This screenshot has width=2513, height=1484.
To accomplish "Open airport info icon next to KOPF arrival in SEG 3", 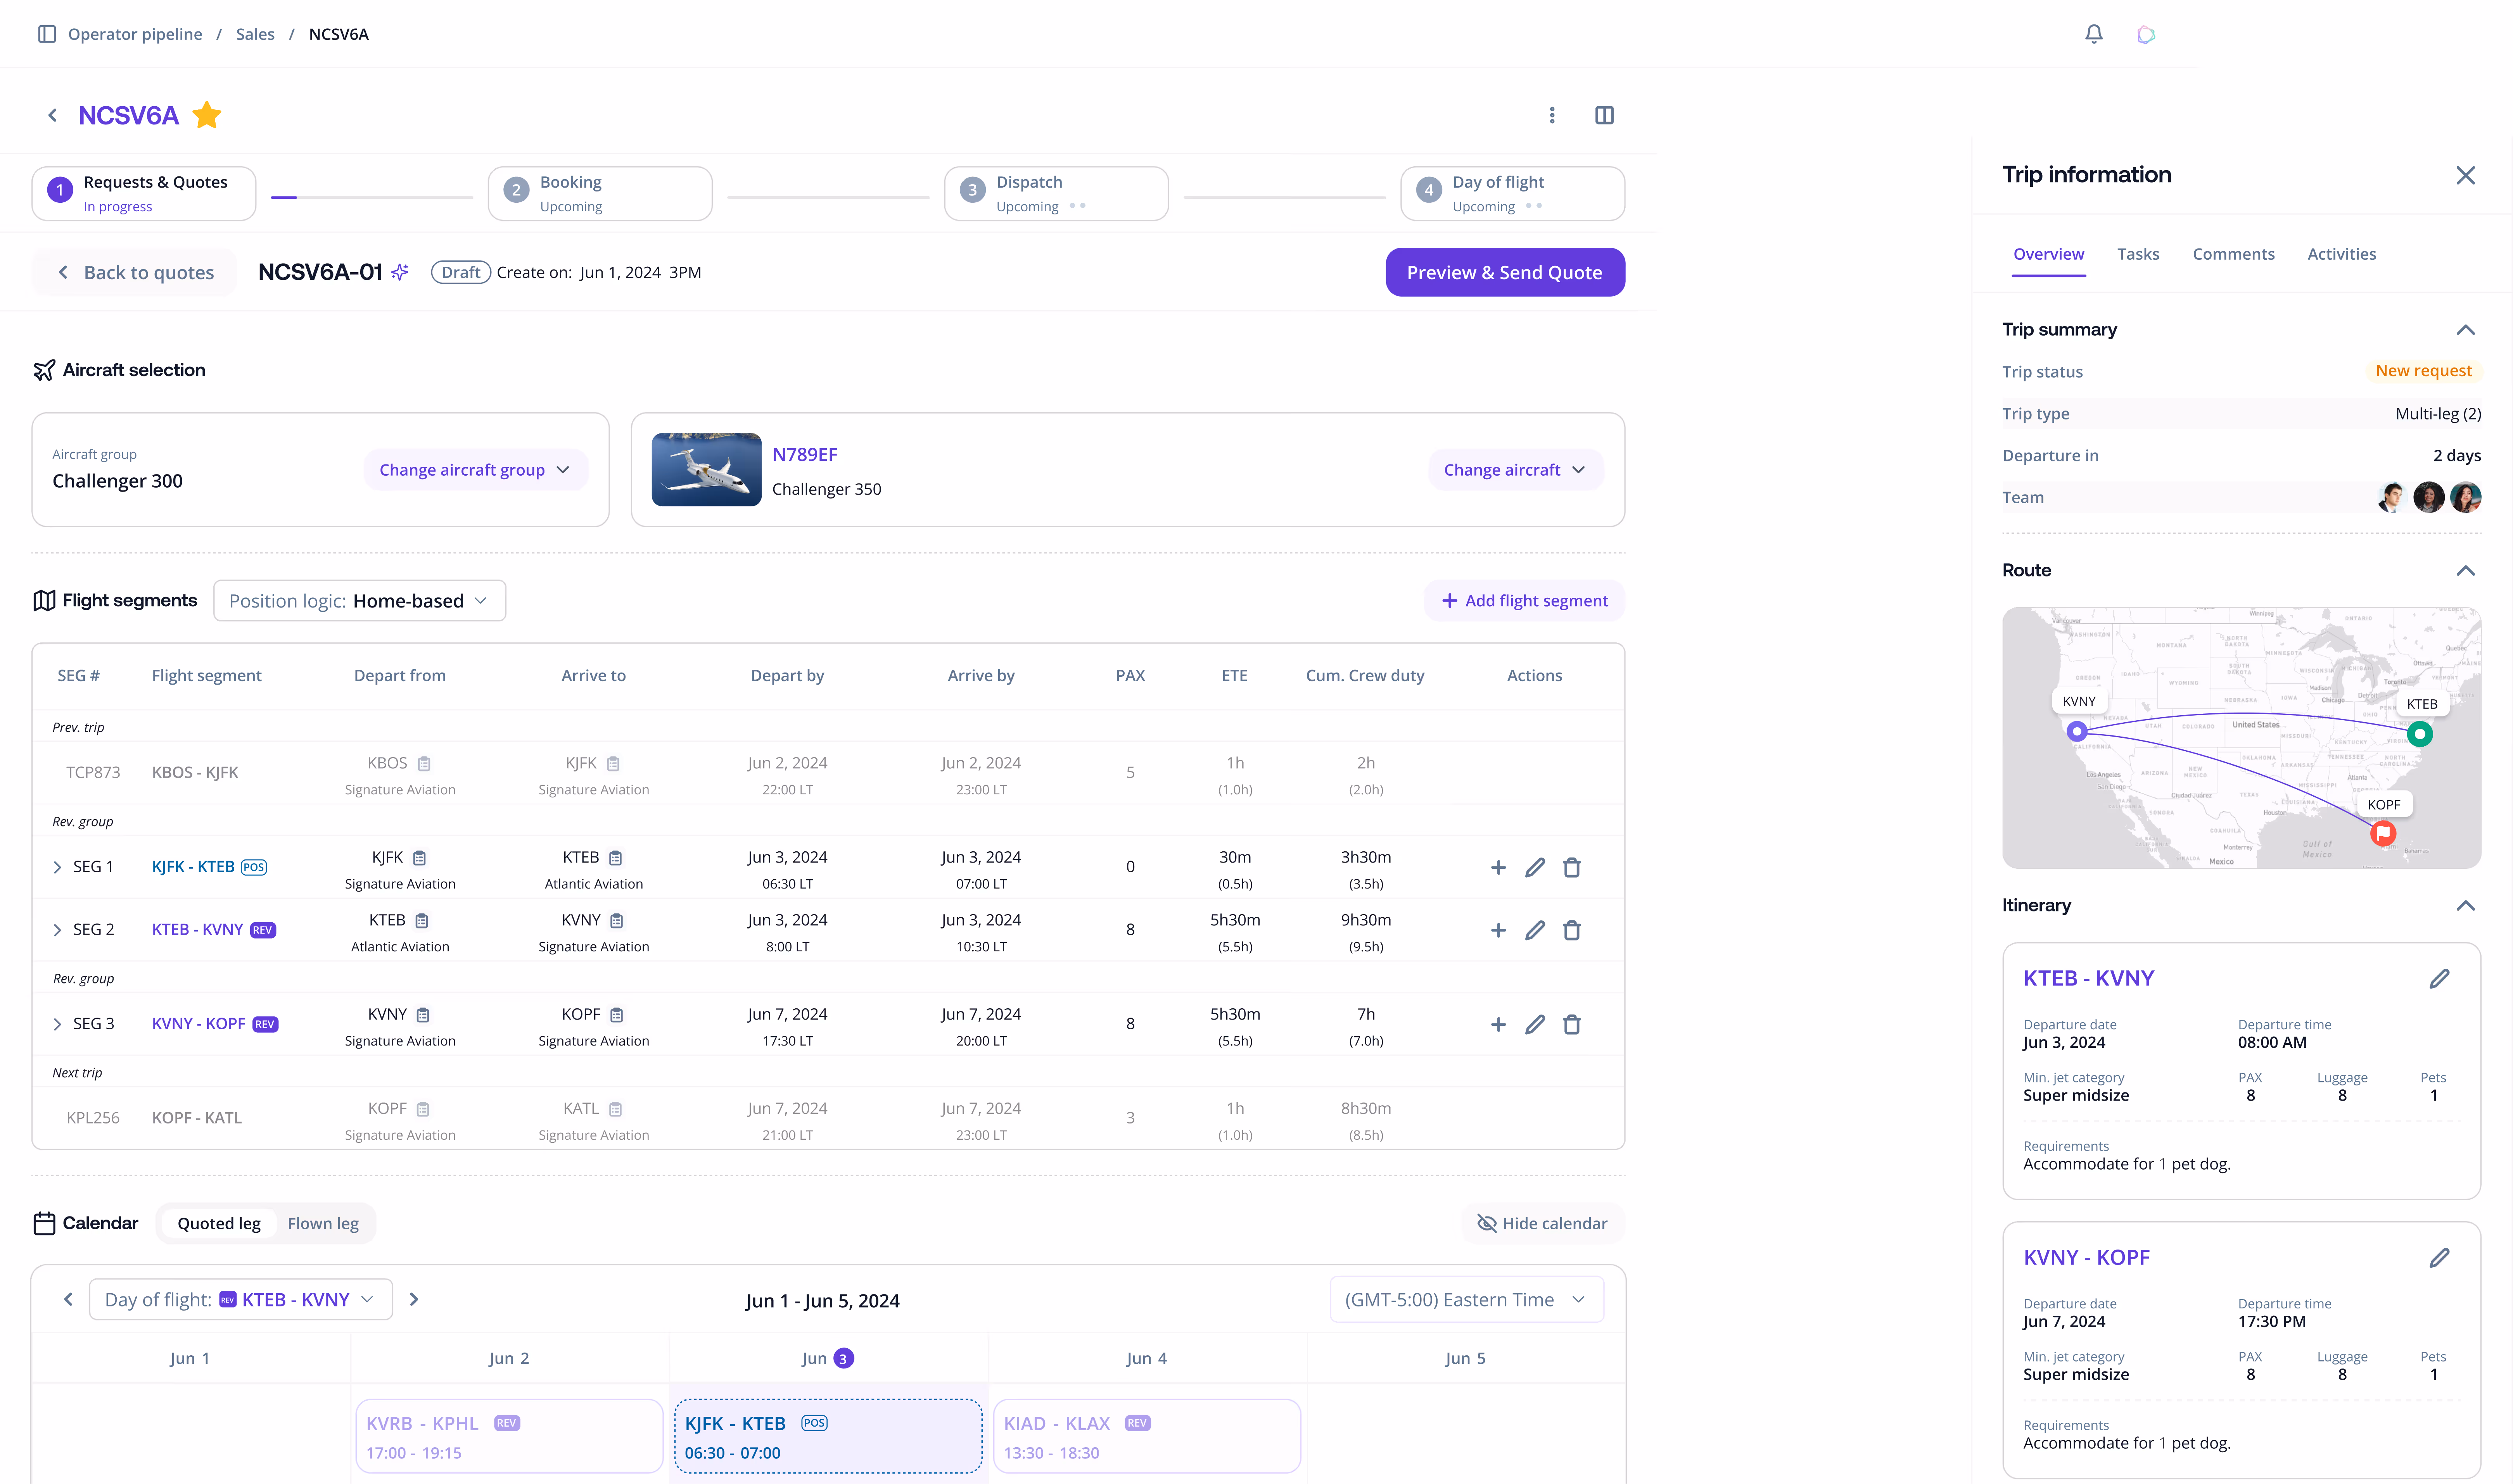I will point(616,1015).
